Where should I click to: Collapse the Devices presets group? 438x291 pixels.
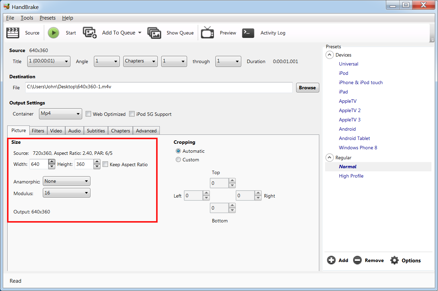[x=329, y=55]
